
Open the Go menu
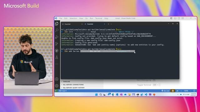[x=87, y=18]
